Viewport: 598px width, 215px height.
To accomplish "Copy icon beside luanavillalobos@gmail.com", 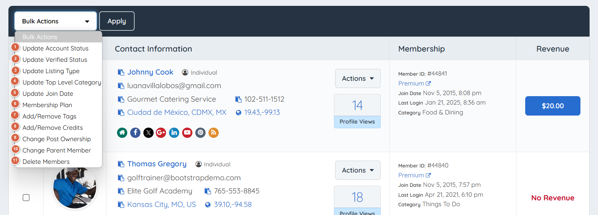I will (121, 86).
